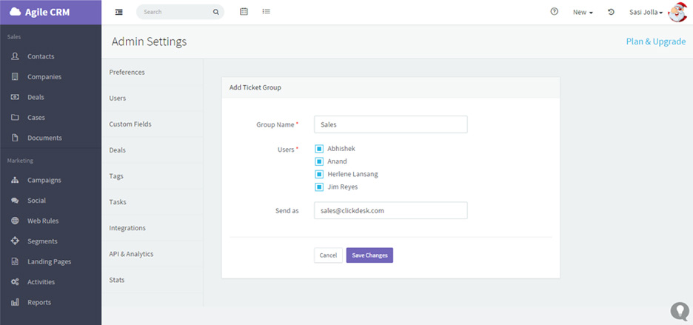Click the help question mark icon
Viewport: 693px width, 325px height.
point(555,12)
